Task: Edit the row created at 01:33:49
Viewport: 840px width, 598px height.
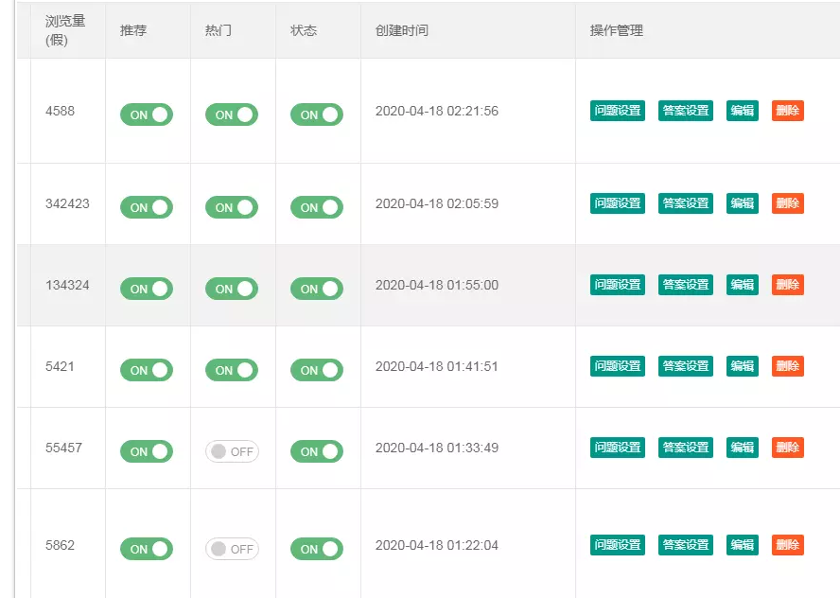Action: [743, 448]
